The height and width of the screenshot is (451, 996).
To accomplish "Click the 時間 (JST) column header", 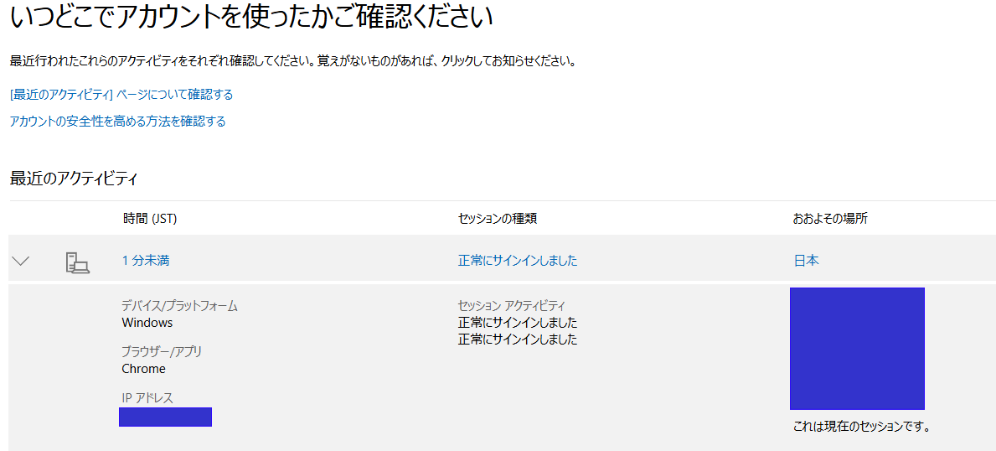I will click(x=150, y=219).
